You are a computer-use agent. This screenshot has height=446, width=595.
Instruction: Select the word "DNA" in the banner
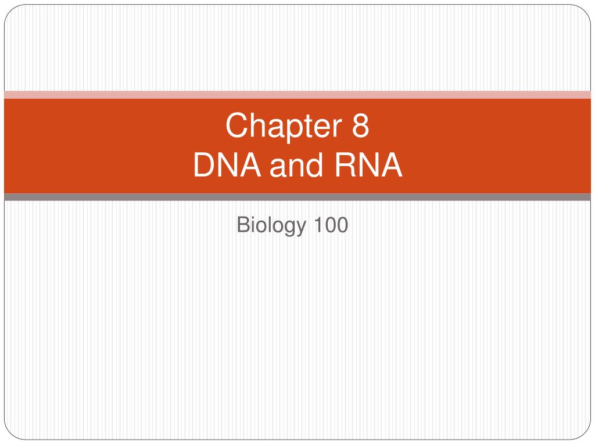tap(227, 164)
